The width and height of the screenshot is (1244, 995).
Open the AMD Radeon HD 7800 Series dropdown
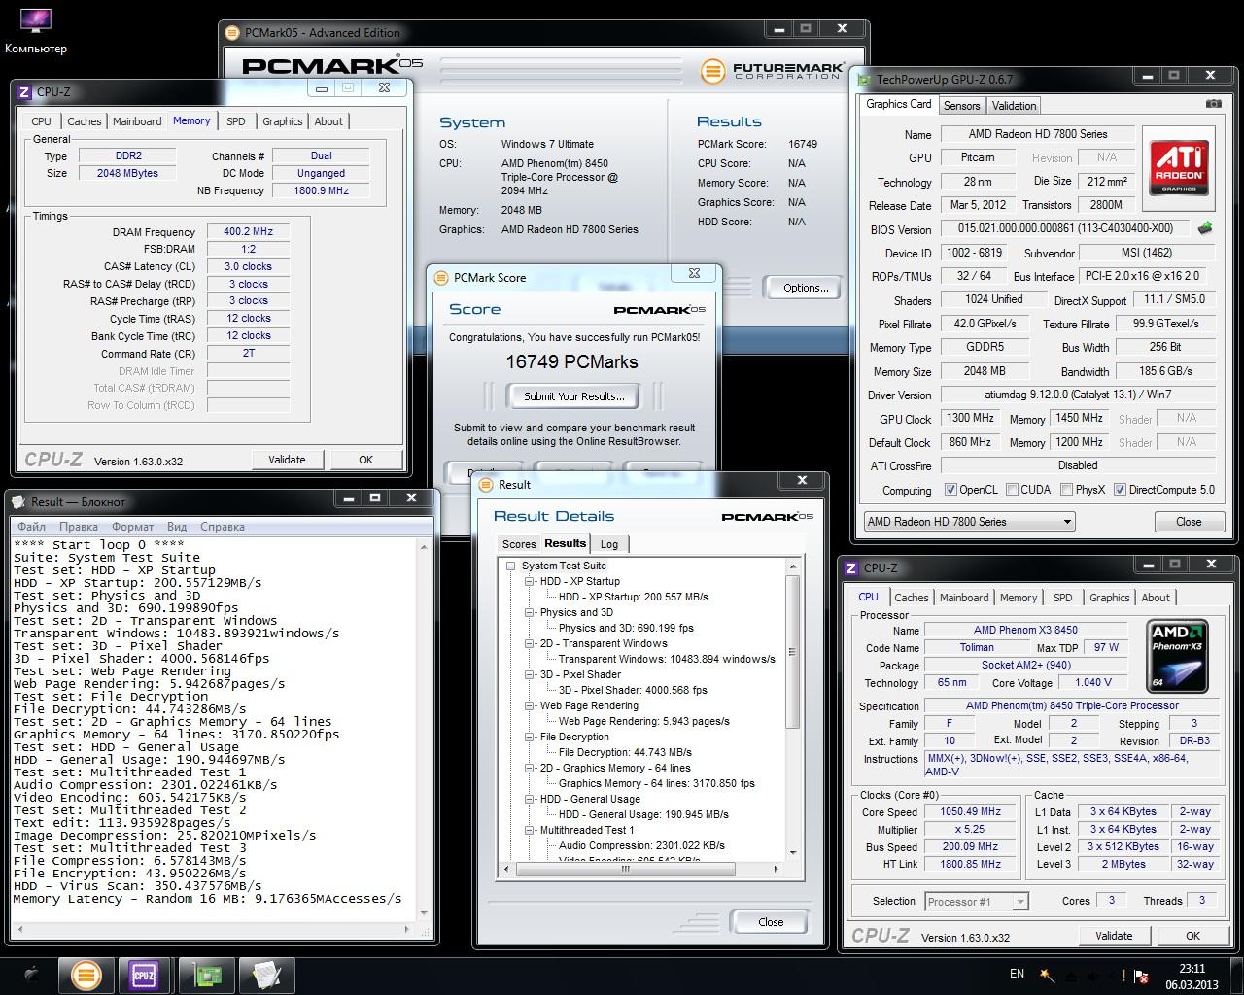[x=969, y=522]
